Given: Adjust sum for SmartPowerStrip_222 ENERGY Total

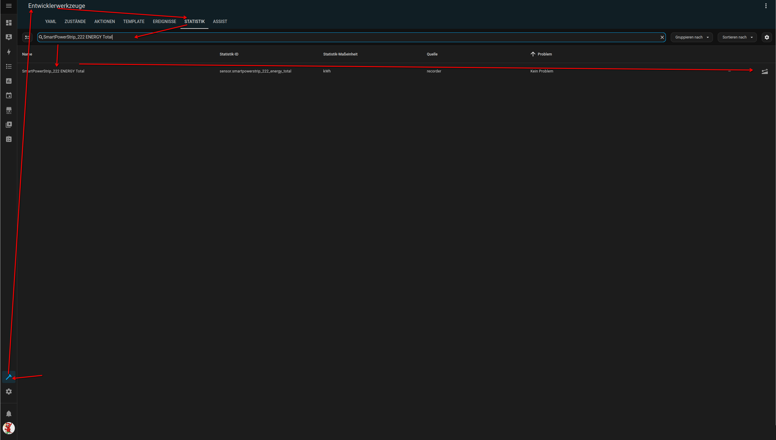Looking at the screenshot, I should pyautogui.click(x=765, y=71).
